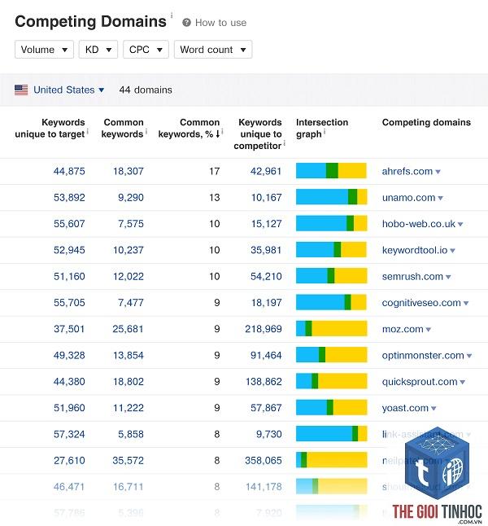Sort by Common keywords, % column
The image size is (488, 526).
coord(189,128)
